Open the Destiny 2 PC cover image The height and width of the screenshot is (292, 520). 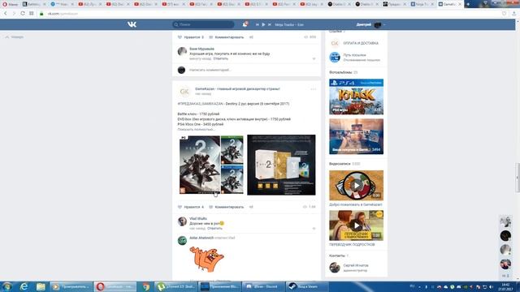click(200, 165)
